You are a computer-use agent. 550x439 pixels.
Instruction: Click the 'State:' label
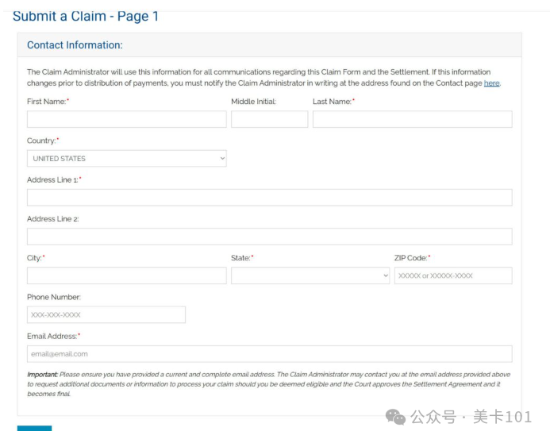(x=242, y=258)
